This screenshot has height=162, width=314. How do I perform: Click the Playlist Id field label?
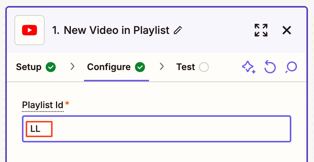(42, 105)
